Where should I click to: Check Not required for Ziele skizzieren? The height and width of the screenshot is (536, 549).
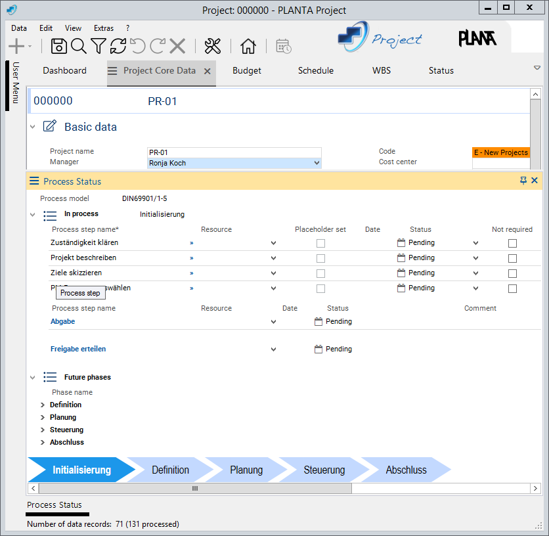coord(513,273)
